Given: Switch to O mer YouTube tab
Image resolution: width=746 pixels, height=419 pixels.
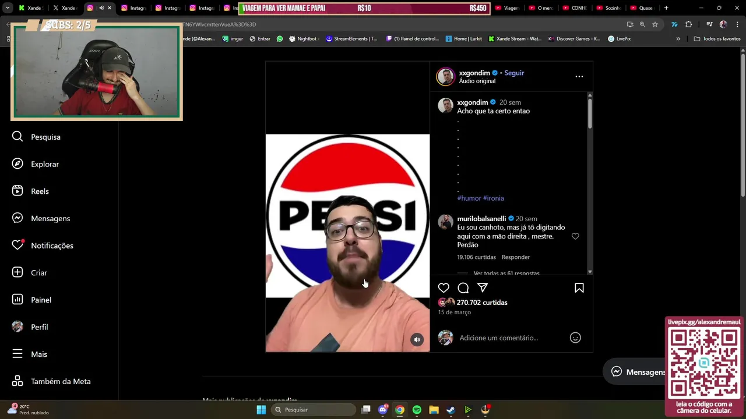Looking at the screenshot, I should [x=541, y=8].
